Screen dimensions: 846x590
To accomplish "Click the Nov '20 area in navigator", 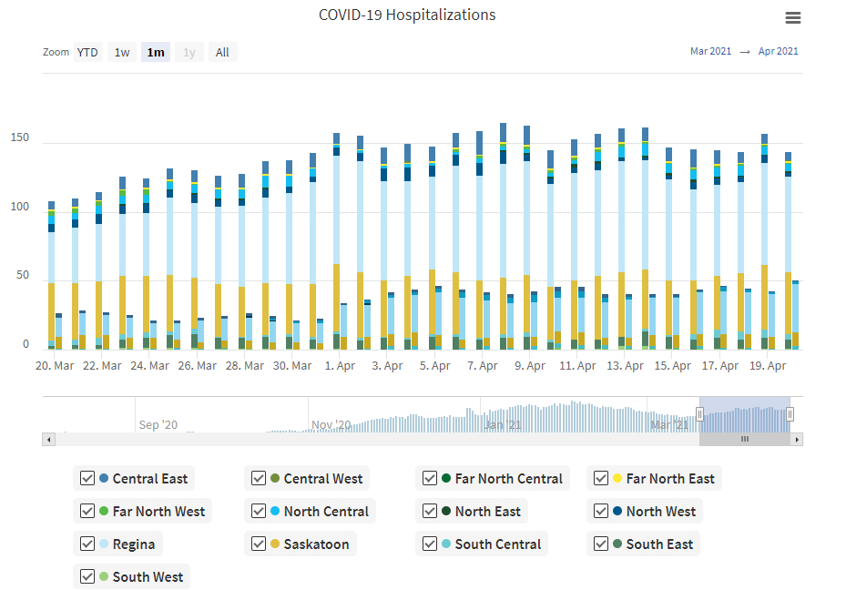I will 331,425.
